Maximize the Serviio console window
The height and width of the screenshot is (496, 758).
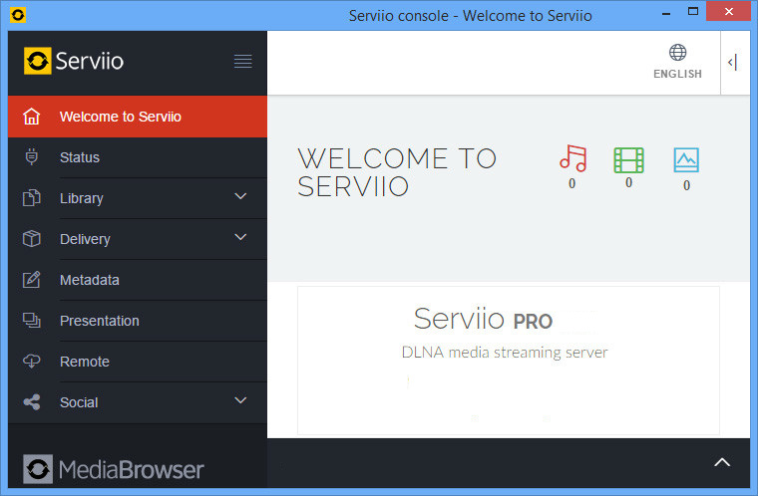[693, 11]
